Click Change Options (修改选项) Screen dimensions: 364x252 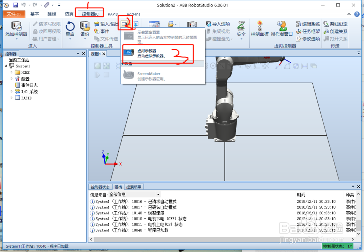point(308,39)
